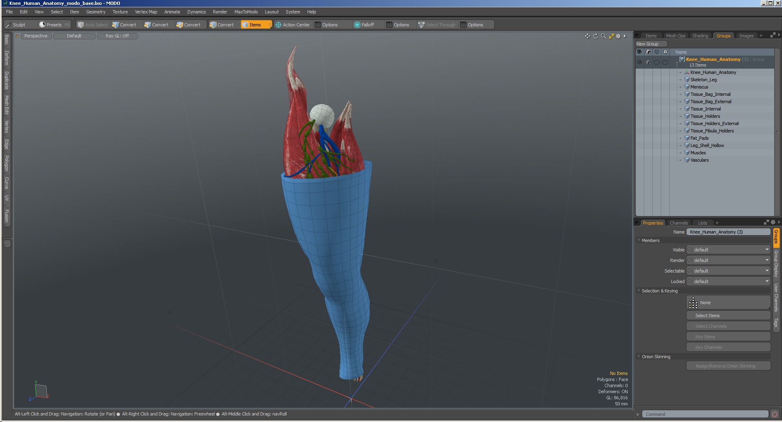Viewport: 782px width, 422px height.
Task: Click the viewport rotate icon
Action: coord(595,36)
